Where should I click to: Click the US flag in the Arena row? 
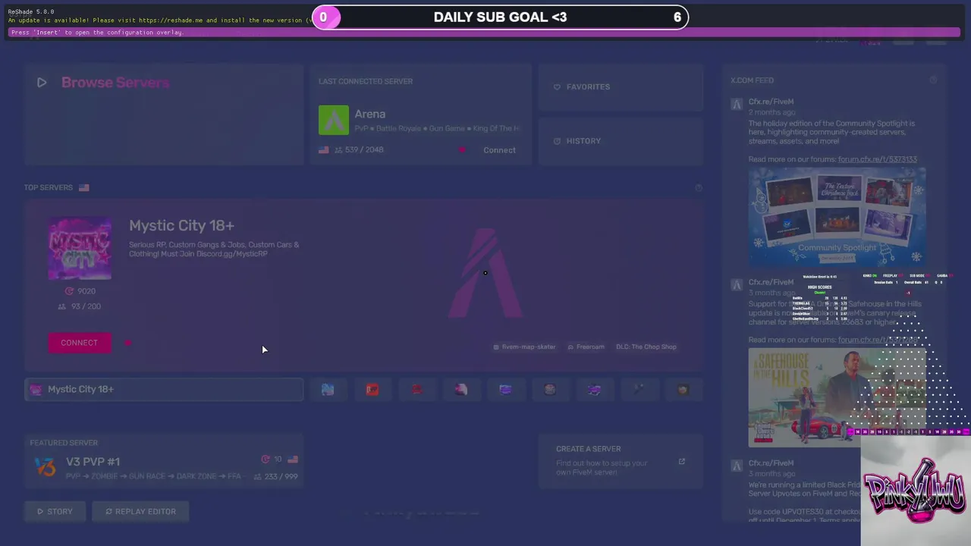click(x=324, y=150)
